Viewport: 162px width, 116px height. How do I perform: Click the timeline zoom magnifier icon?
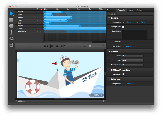(x=85, y=46)
